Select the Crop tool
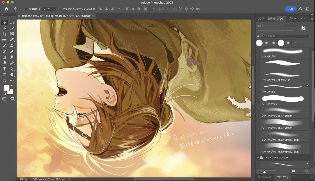Image resolution: width=315 pixels, height=181 pixels. tap(4, 34)
